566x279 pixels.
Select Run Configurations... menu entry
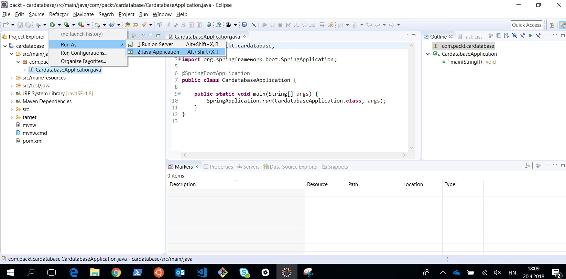pyautogui.click(x=84, y=53)
